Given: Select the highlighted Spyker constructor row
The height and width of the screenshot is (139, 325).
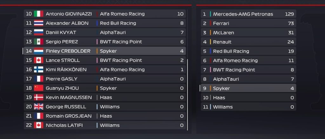Looking at the screenshot, I should coord(248,88).
